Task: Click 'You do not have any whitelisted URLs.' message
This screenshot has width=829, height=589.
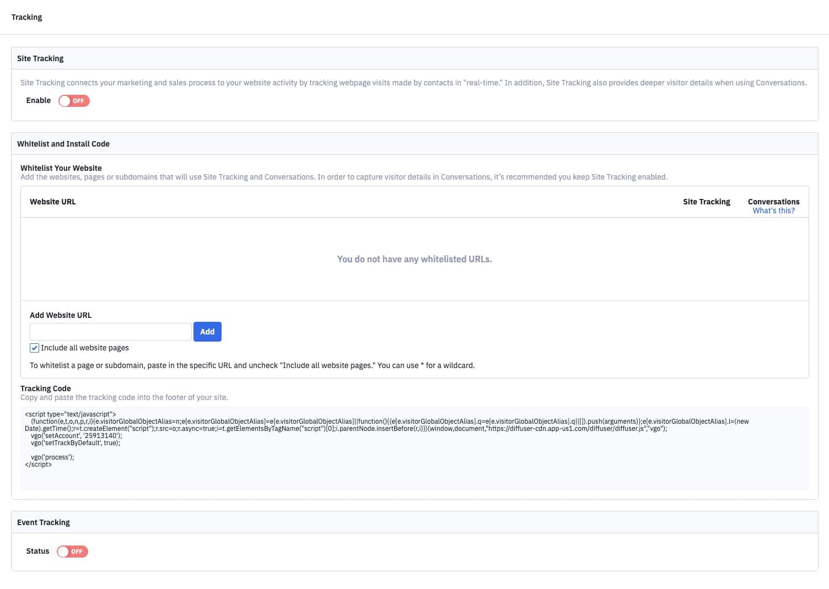Action: [415, 259]
